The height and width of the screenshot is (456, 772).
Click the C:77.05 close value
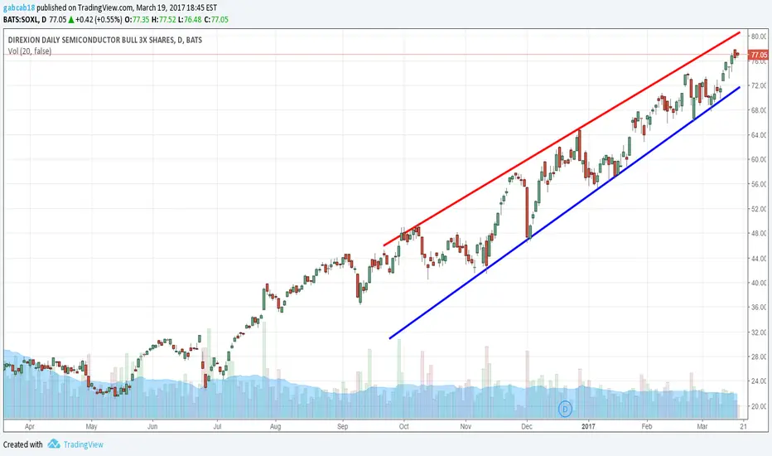tap(216, 20)
